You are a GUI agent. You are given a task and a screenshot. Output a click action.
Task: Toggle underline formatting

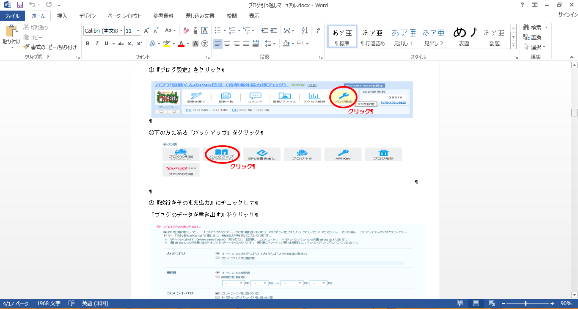click(x=106, y=44)
